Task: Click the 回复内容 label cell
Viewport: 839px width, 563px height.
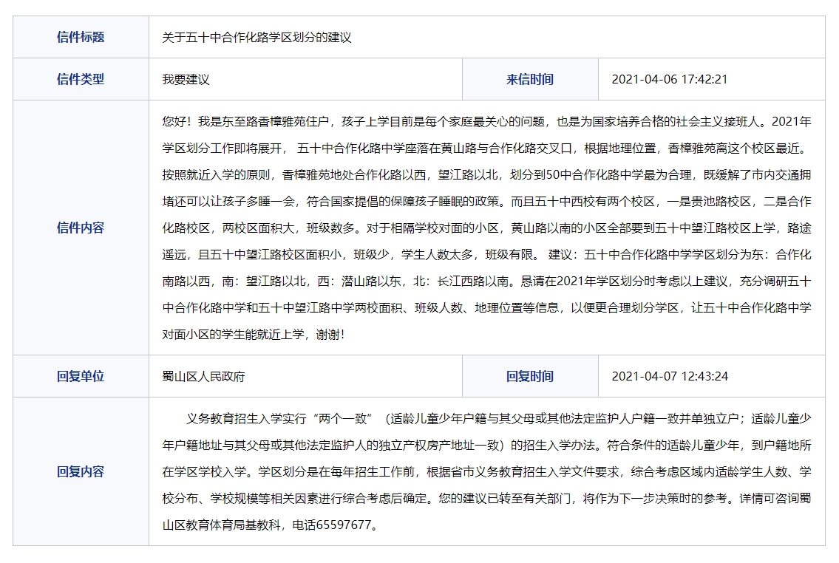Action: coord(81,471)
